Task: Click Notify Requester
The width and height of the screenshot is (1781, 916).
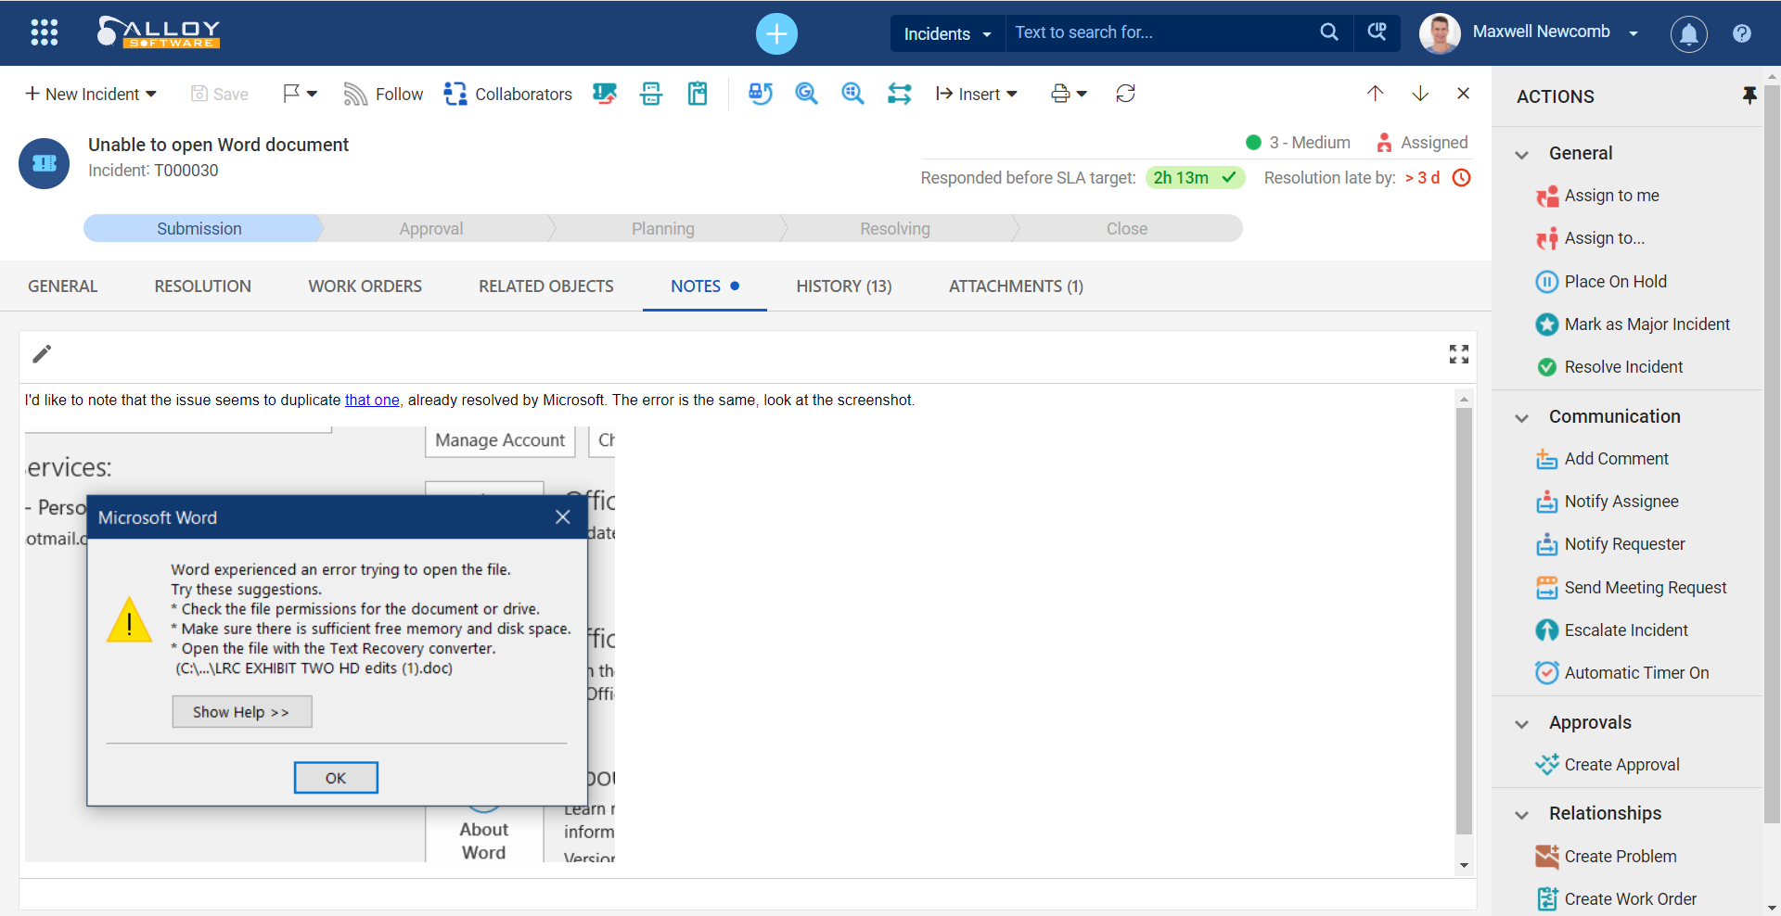Action: (1610, 544)
